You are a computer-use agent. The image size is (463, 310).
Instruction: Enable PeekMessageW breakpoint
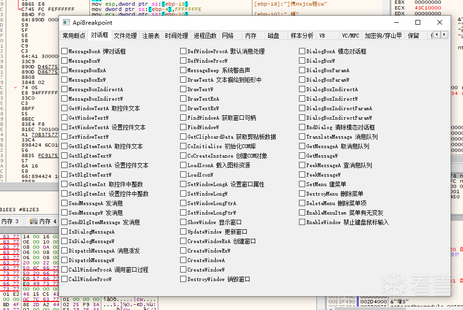point(302,175)
